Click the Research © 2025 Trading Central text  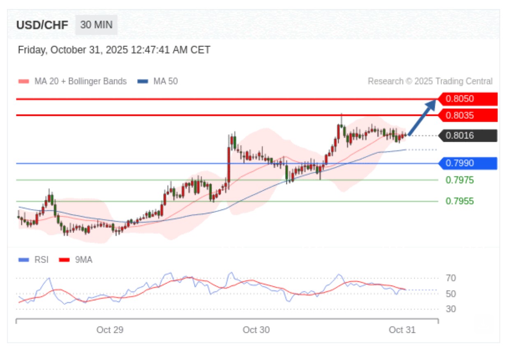coord(430,81)
